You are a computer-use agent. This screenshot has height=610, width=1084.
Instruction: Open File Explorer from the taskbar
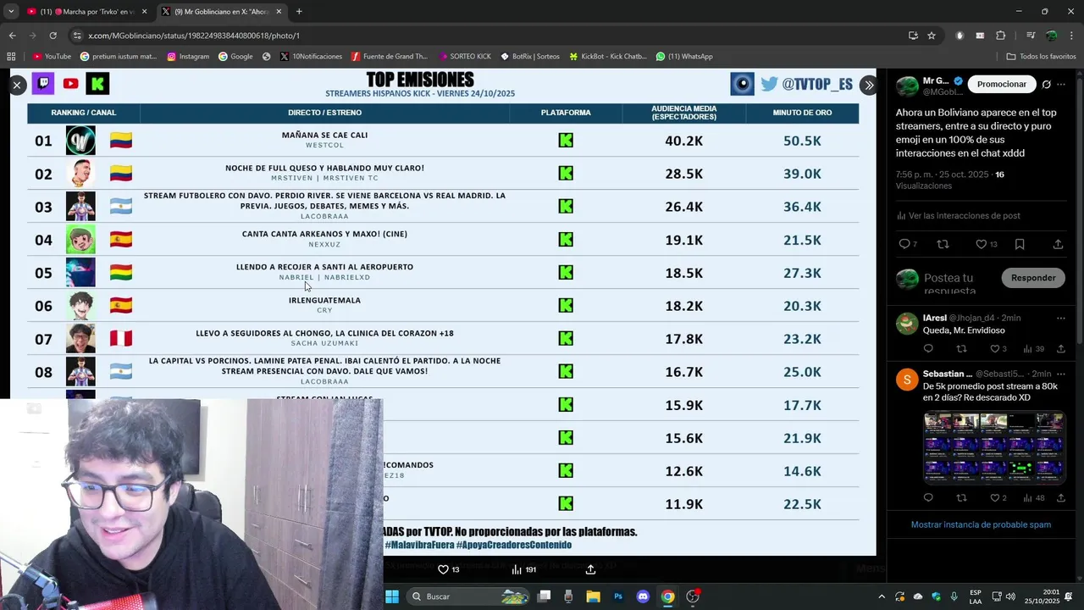point(593,596)
